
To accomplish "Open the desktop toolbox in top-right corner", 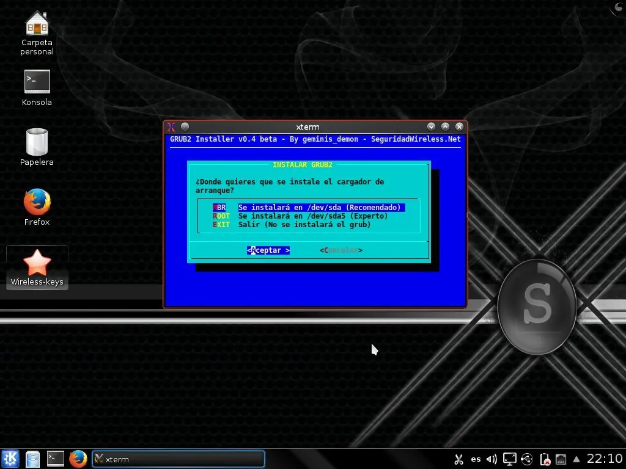I will pyautogui.click(x=619, y=7).
